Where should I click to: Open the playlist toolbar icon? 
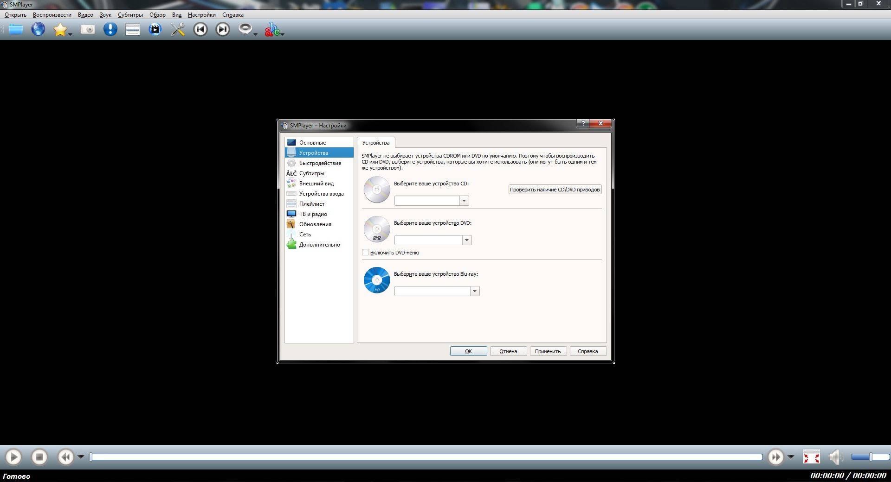point(133,30)
